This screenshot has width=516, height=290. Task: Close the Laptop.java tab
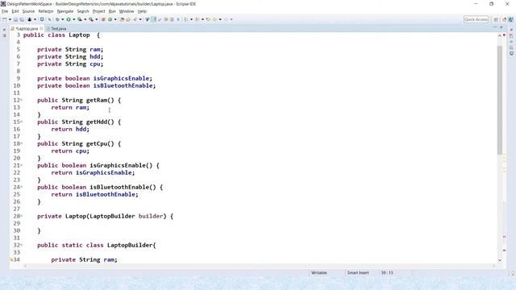(41, 29)
